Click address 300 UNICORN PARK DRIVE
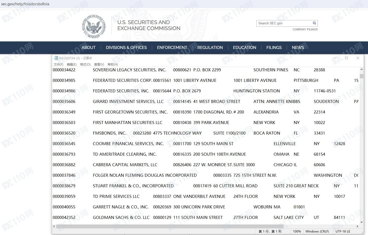 click(199, 207)
